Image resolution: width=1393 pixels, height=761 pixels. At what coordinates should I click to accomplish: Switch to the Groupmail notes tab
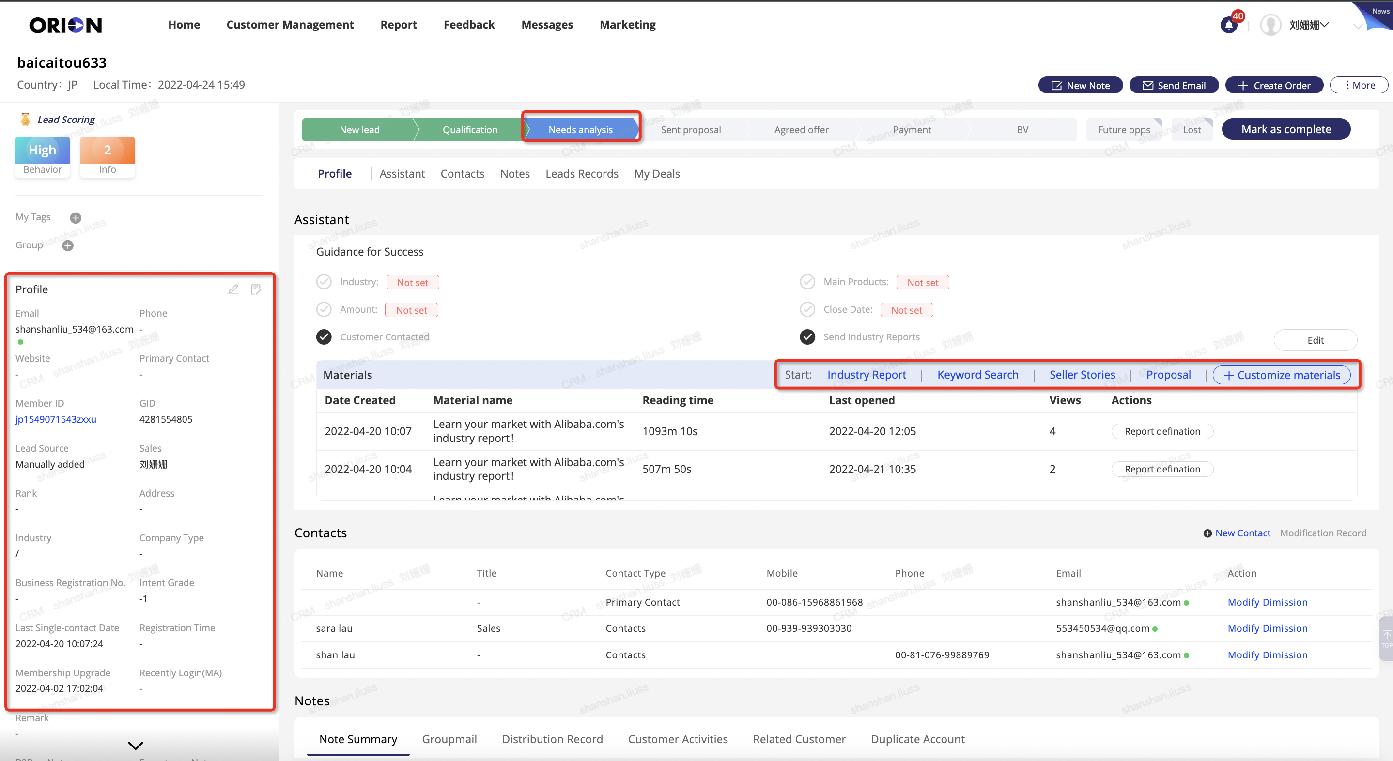point(449,739)
